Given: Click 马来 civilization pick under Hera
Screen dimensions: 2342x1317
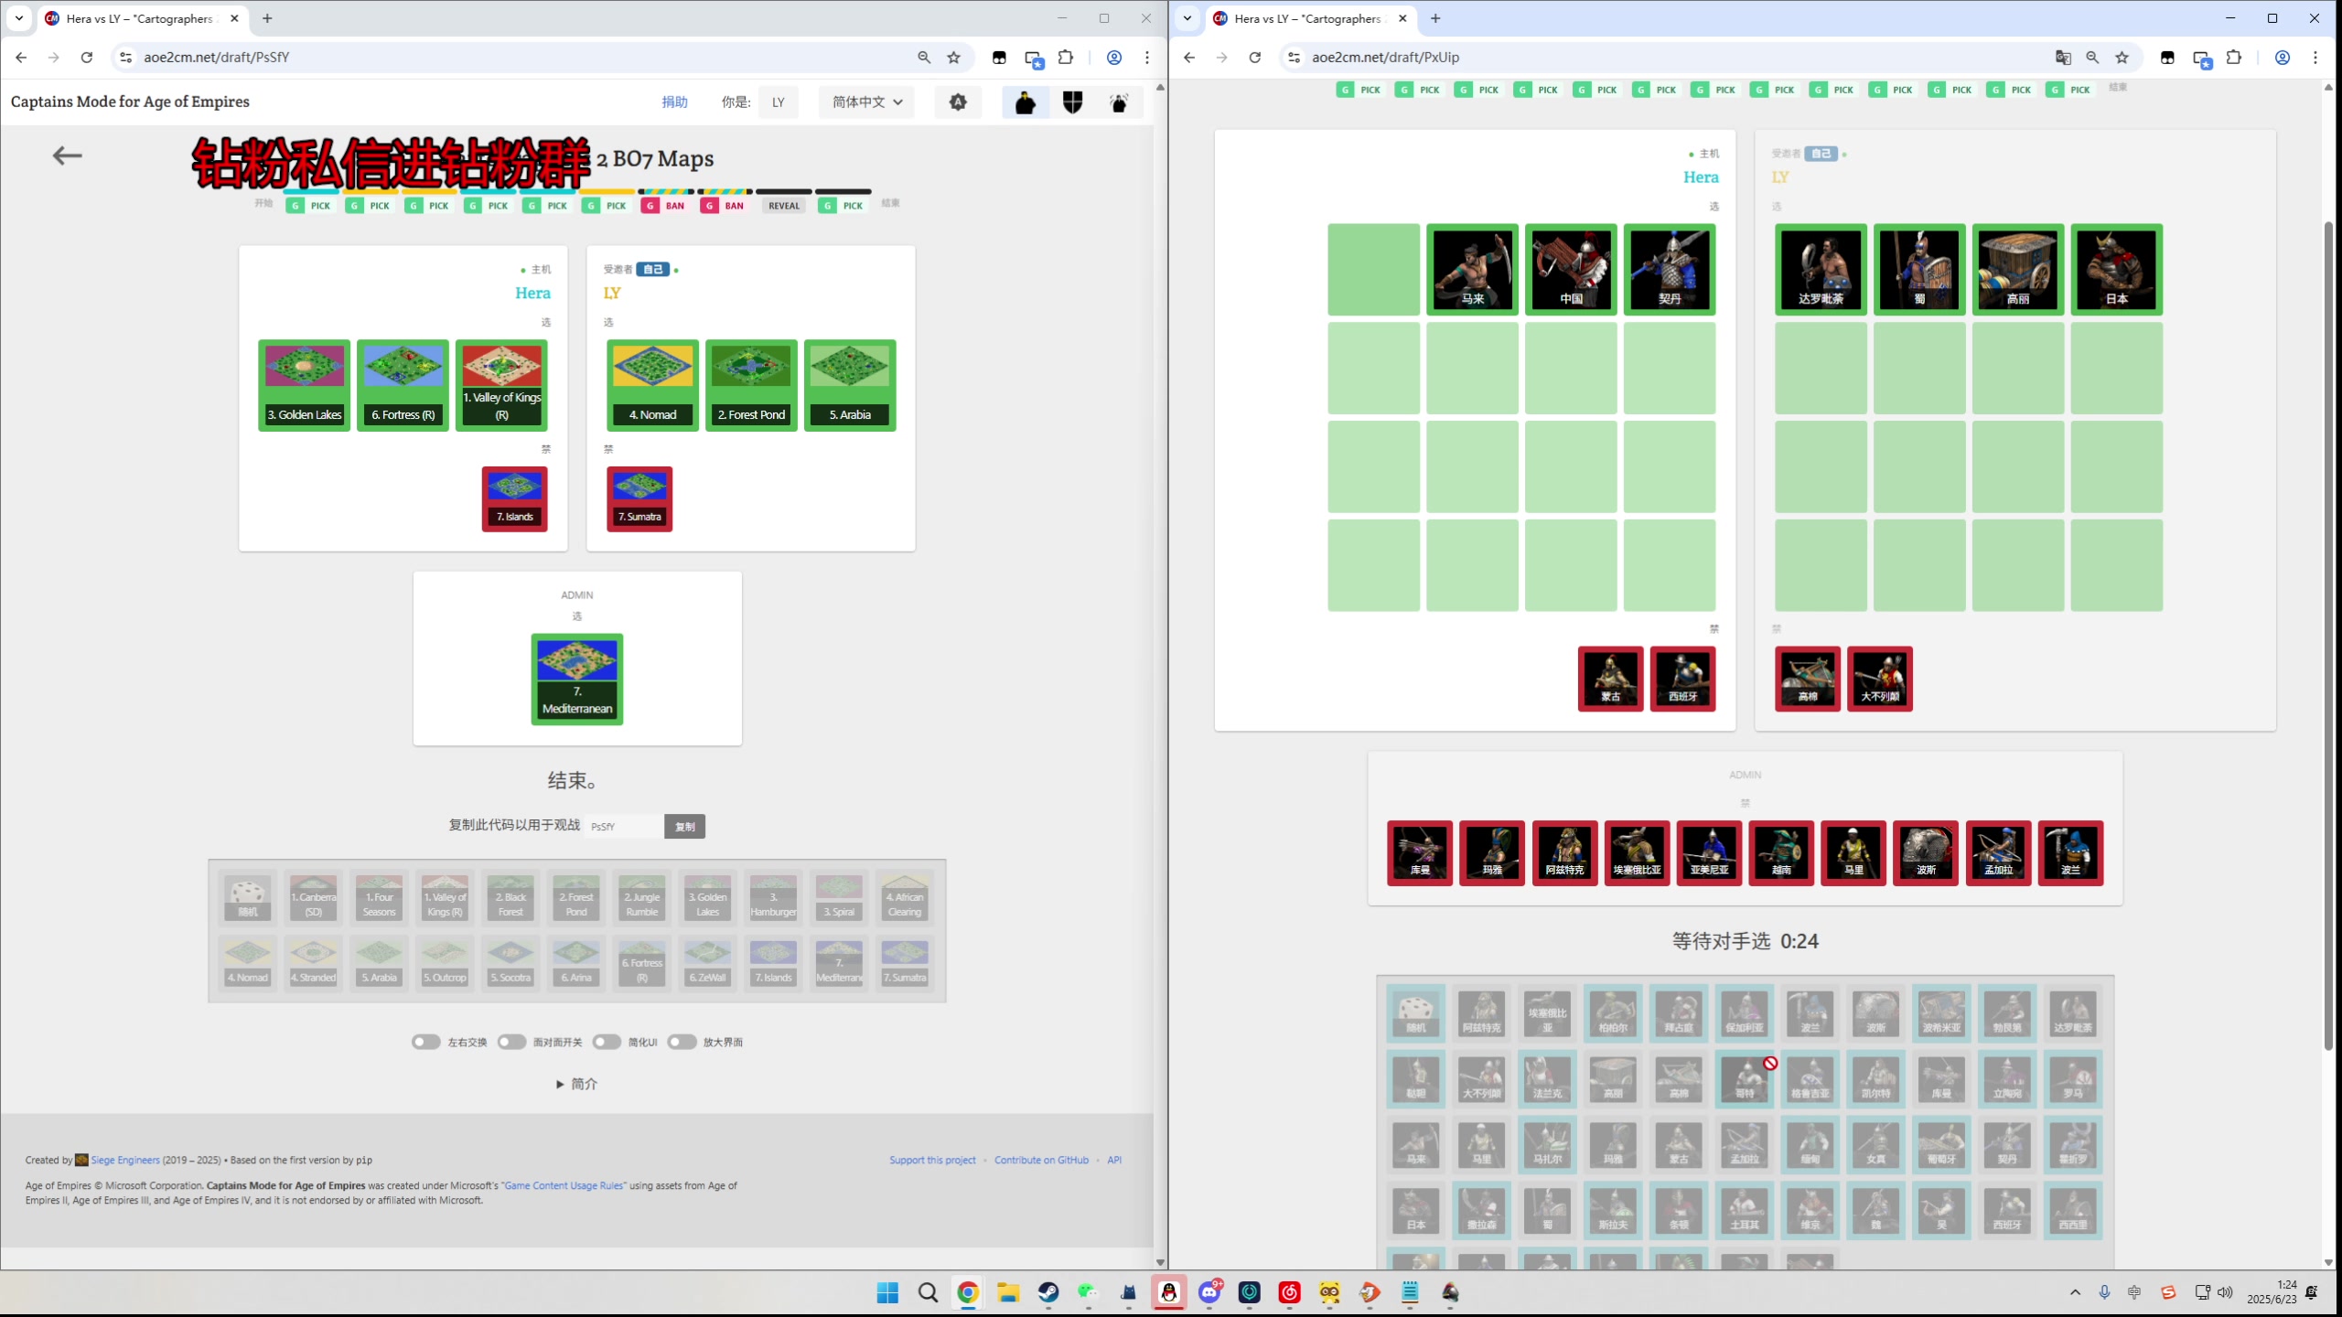Looking at the screenshot, I should (1473, 269).
